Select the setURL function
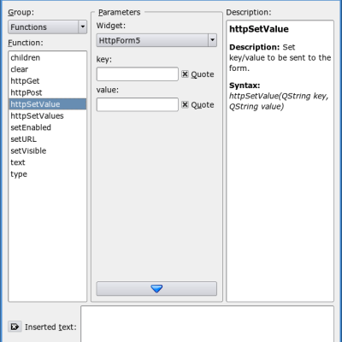 click(x=47, y=139)
